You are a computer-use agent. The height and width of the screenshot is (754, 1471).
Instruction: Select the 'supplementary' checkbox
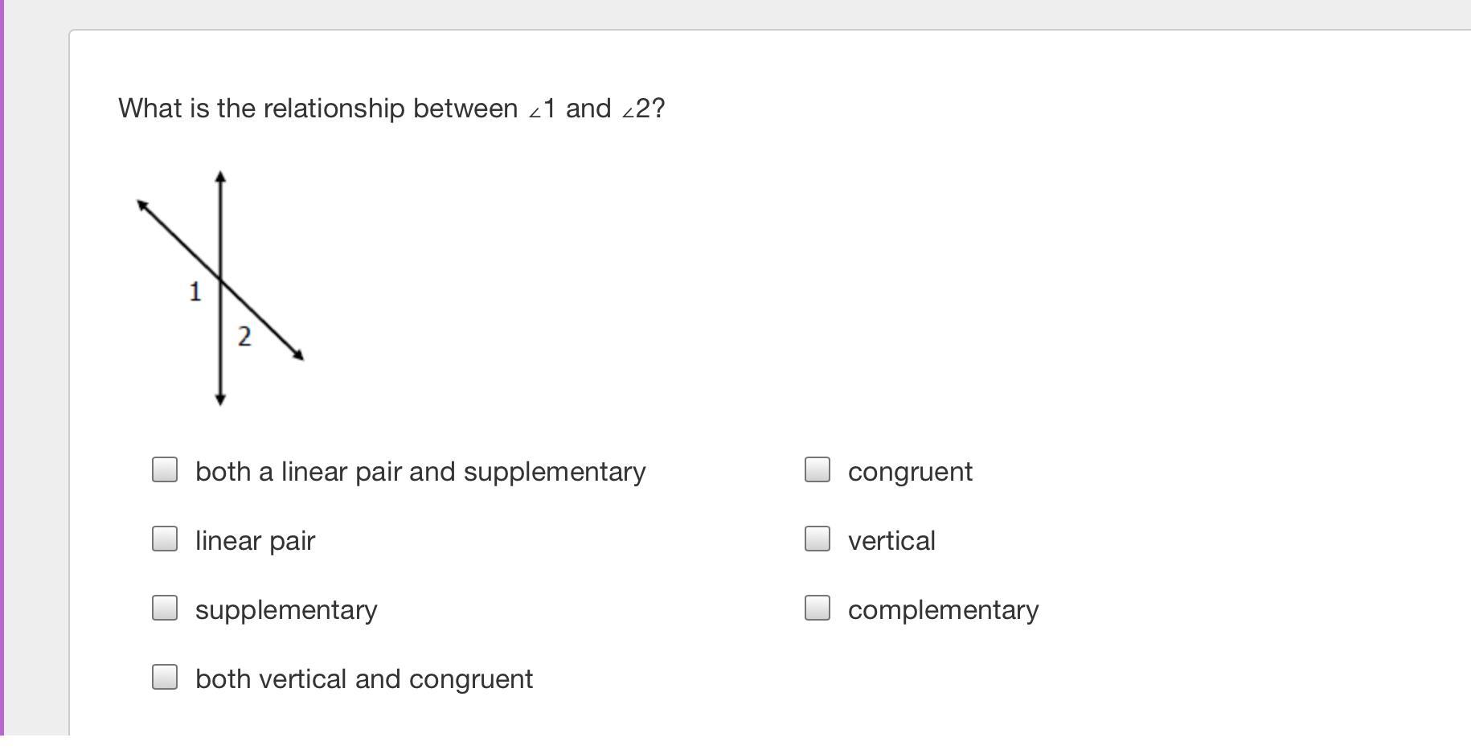point(165,609)
